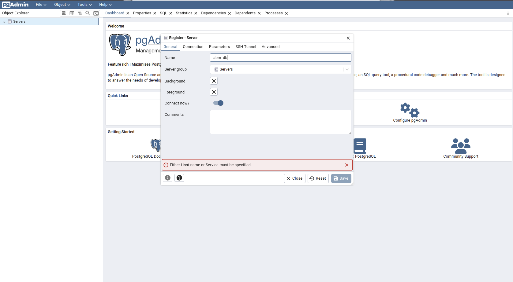Open View Data table icon in Object Explorer
Image resolution: width=513 pixels, height=282 pixels.
pyautogui.click(x=72, y=13)
